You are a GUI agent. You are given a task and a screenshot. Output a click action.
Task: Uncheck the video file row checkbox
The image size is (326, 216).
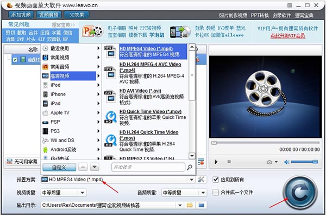click(15, 60)
